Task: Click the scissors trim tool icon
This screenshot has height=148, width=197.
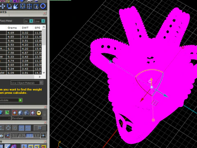Action: pos(36,6)
